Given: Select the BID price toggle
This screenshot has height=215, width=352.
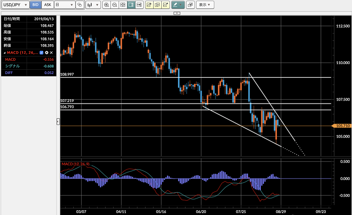Looking at the screenshot, I should 36,5.
